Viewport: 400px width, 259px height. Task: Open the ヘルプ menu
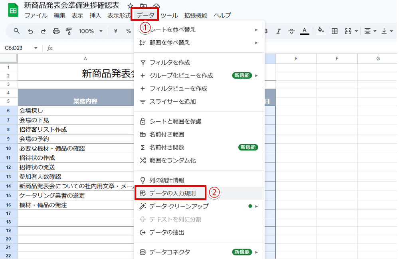coord(222,15)
